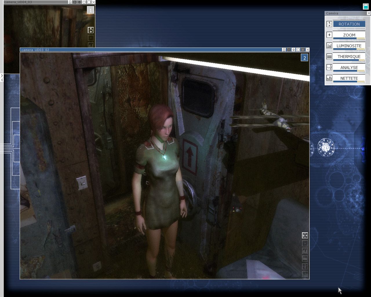This screenshot has width=371, height=297.
Task: Set camera_UD04_03 window to large size
Action: tap(89, 2)
